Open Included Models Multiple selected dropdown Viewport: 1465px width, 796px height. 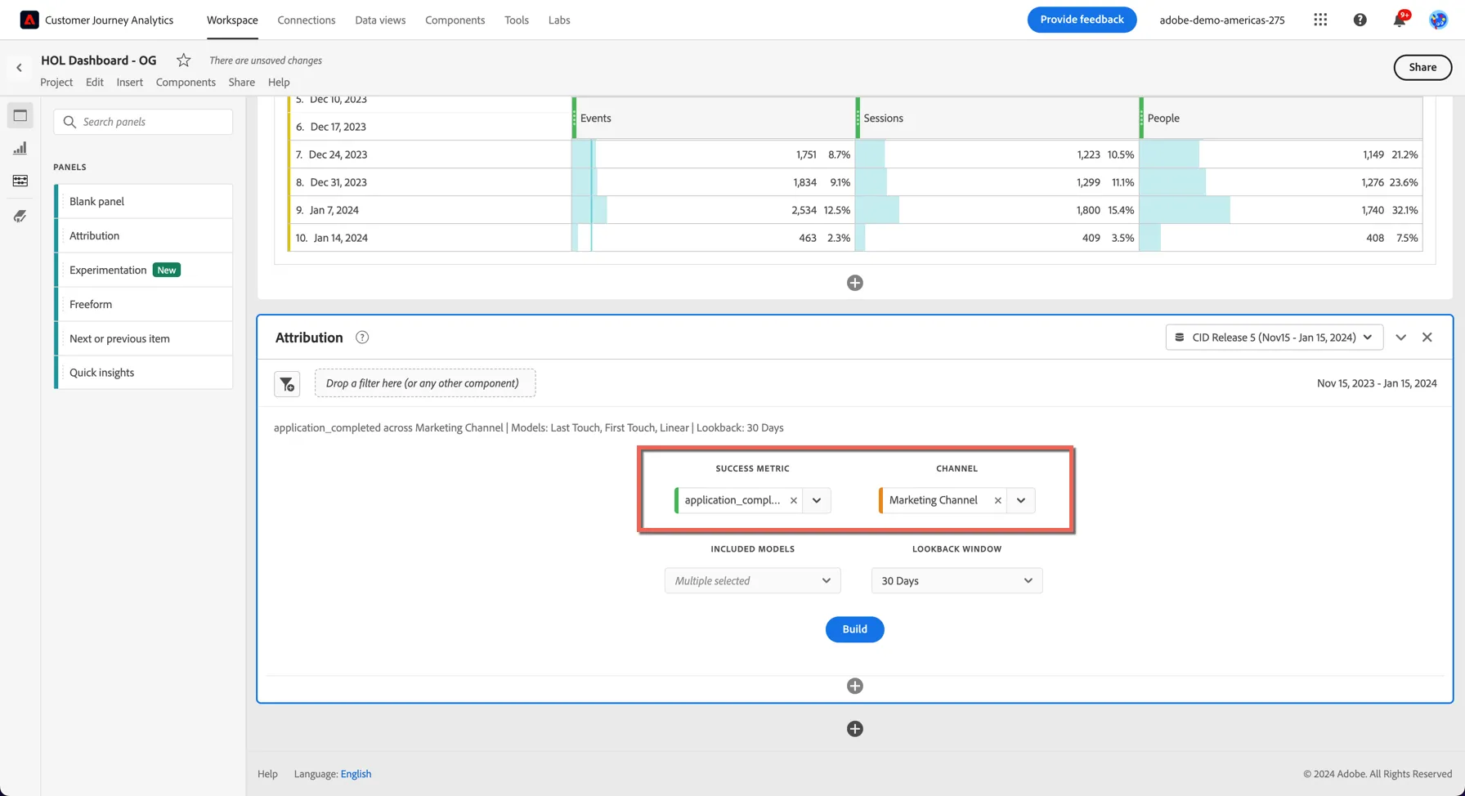pyautogui.click(x=752, y=581)
